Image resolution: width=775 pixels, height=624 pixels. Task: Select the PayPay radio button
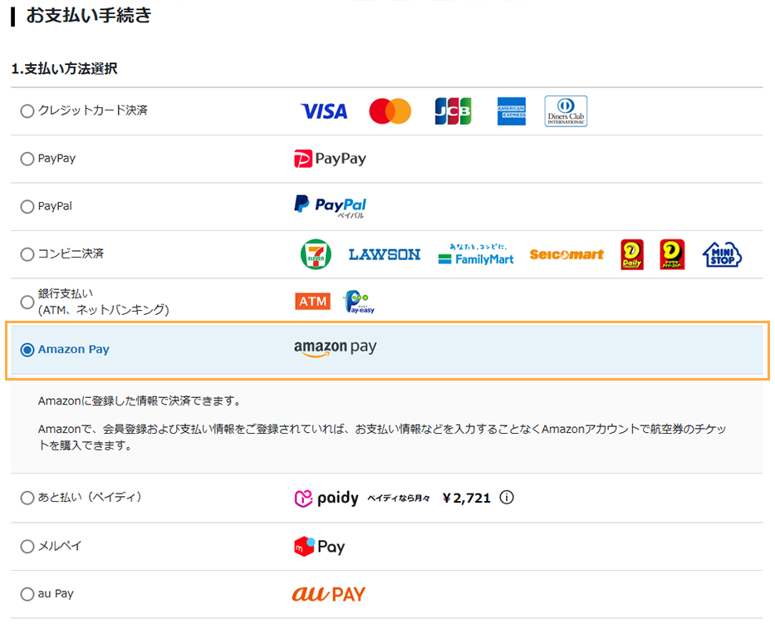[27, 159]
